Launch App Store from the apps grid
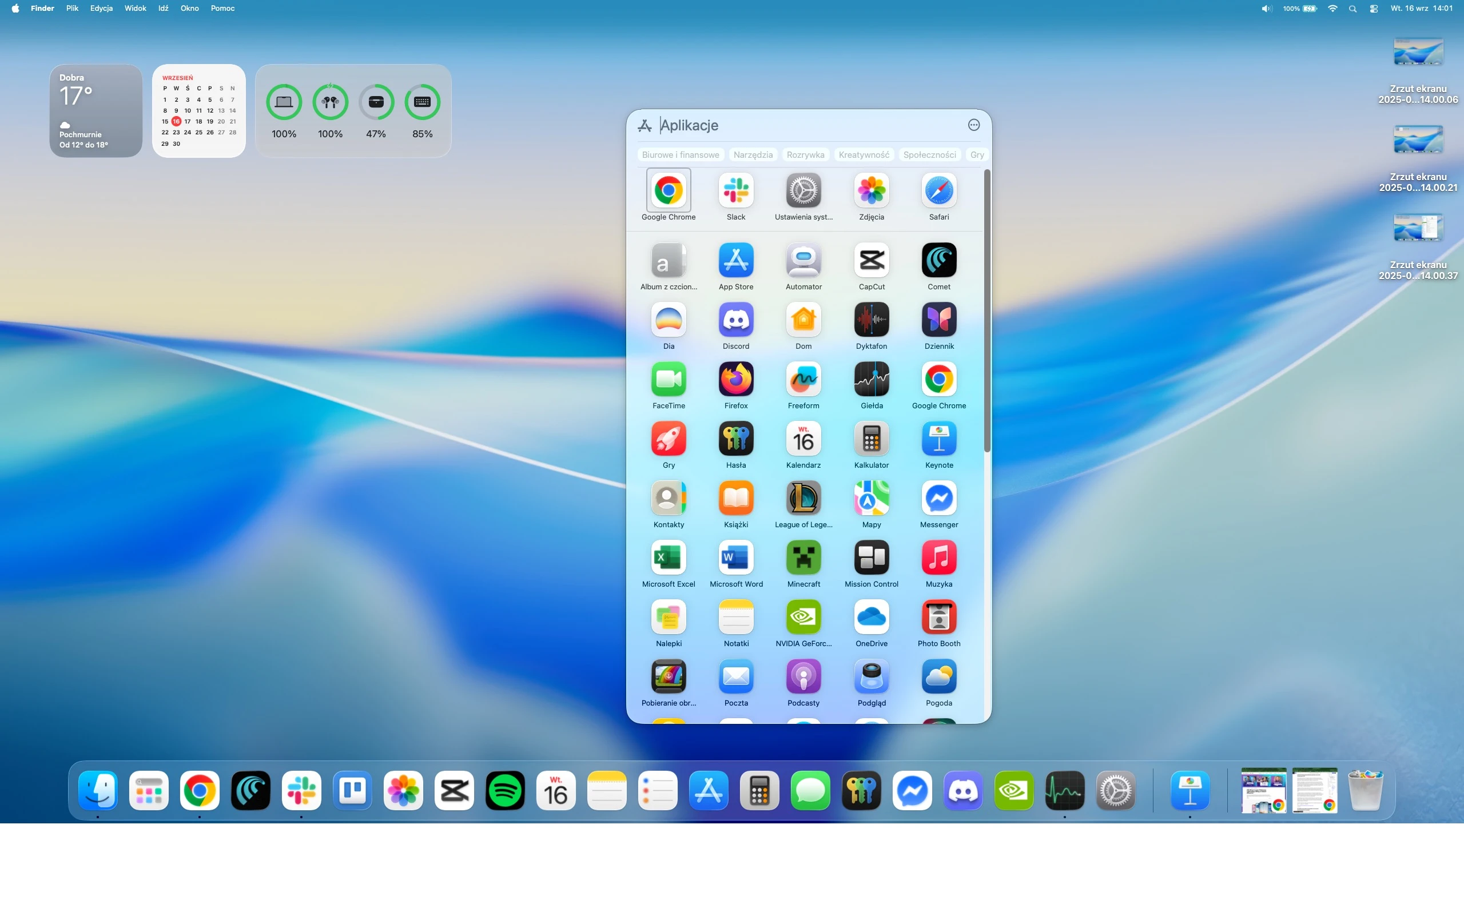 736,260
